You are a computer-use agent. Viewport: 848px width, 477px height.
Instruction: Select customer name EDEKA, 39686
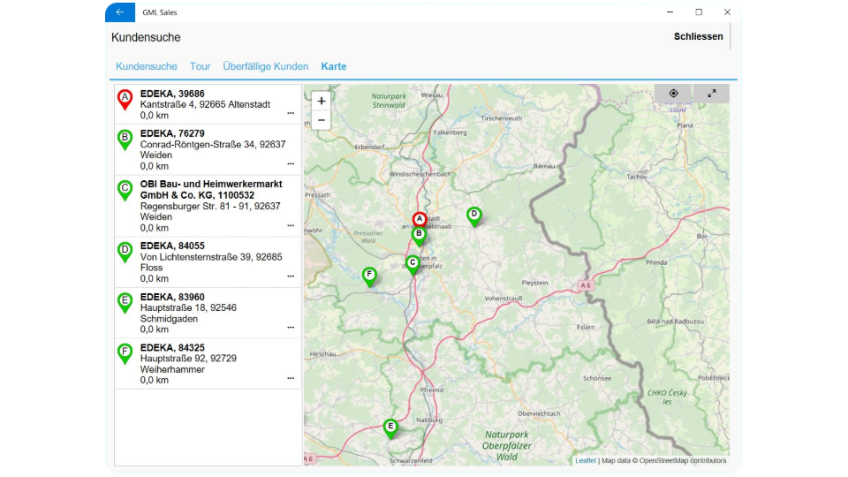coord(172,94)
